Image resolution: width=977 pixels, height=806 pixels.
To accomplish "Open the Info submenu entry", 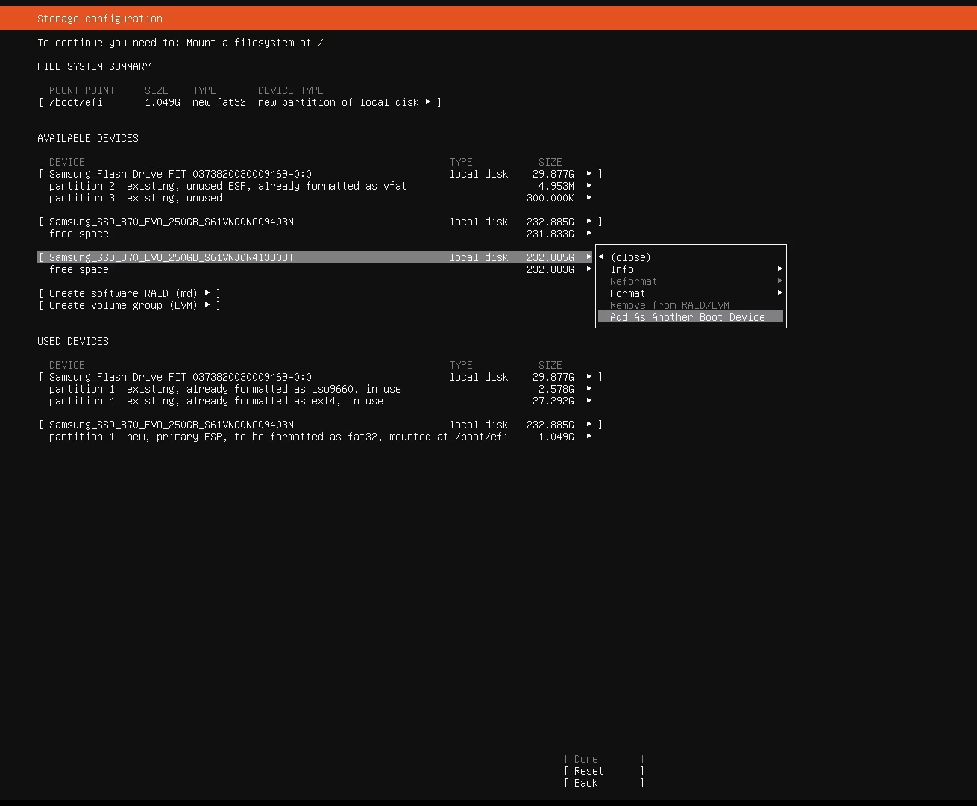I will (691, 269).
